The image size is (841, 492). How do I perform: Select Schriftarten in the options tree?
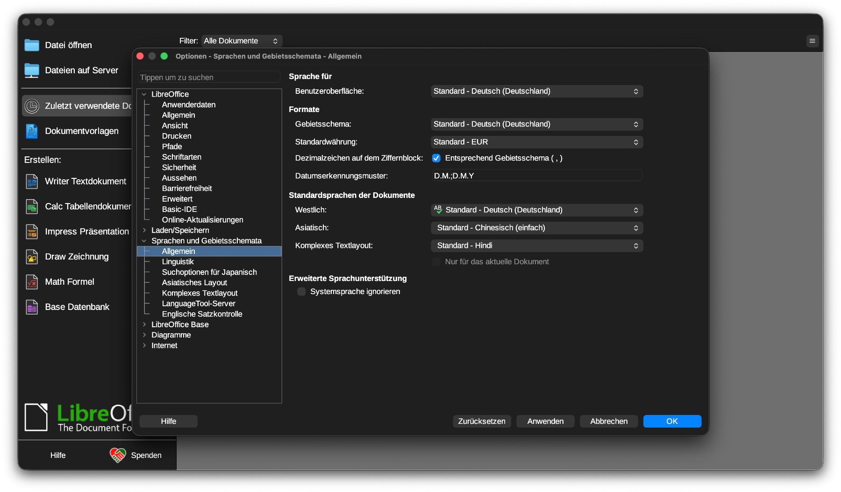[x=181, y=157]
